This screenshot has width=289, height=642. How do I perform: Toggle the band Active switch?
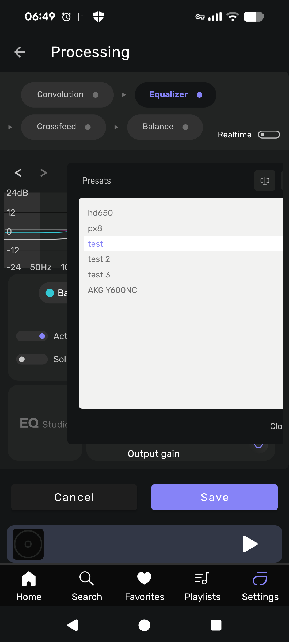point(32,336)
